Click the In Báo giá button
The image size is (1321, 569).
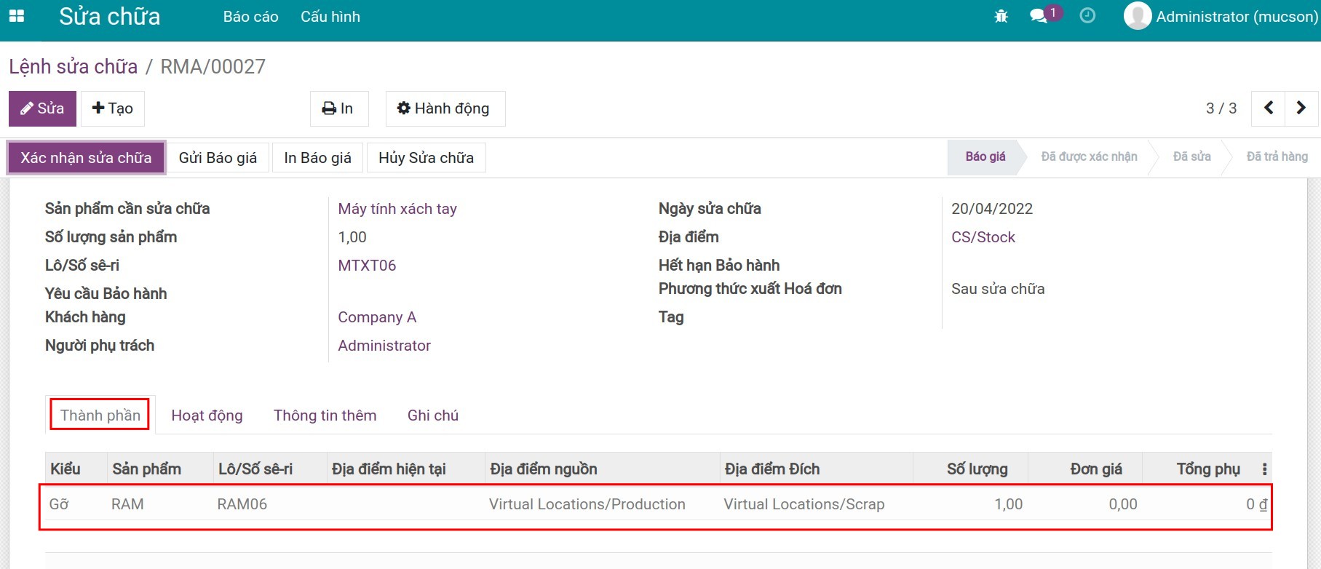(317, 158)
